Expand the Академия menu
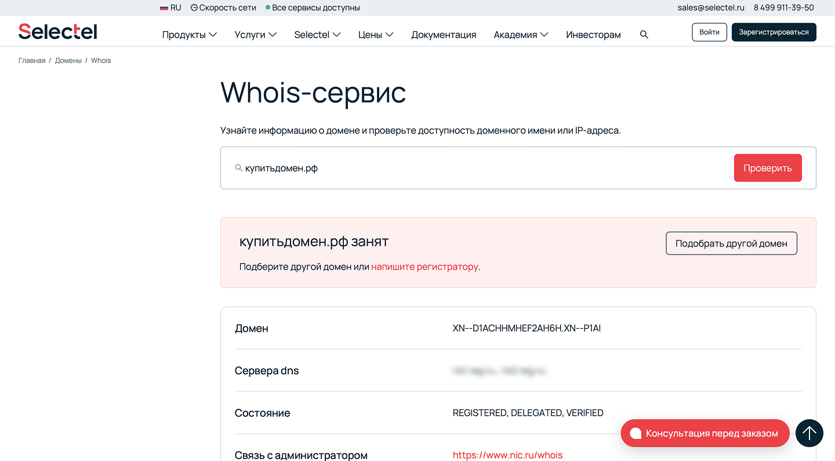Image resolution: width=835 pixels, height=461 pixels. 521,35
